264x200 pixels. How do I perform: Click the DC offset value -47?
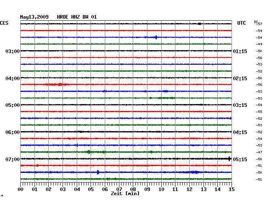tap(259, 152)
